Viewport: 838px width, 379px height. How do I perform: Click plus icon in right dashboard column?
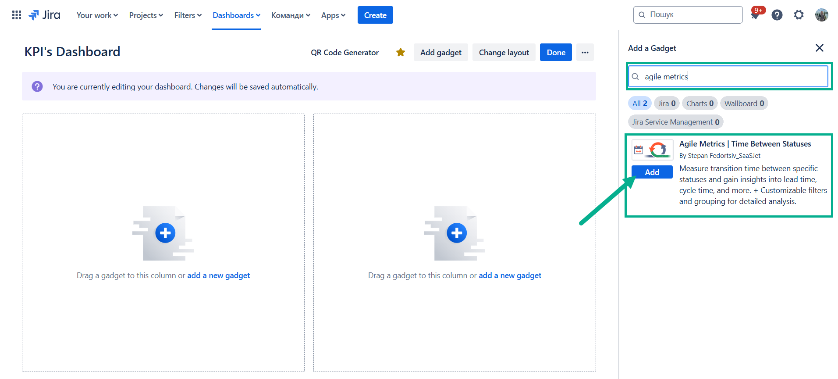[457, 233]
